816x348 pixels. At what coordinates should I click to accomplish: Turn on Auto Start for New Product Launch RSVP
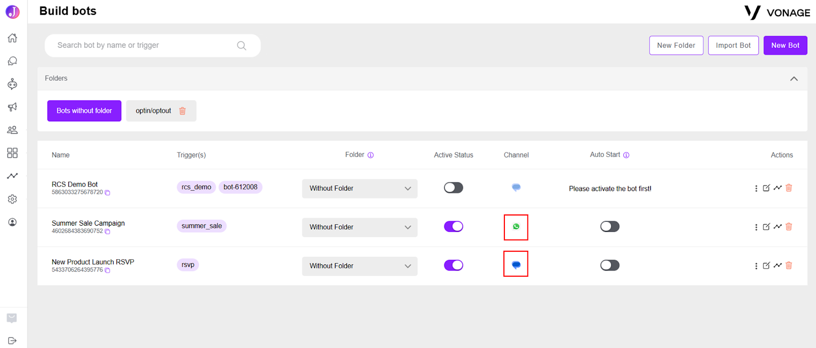(610, 265)
